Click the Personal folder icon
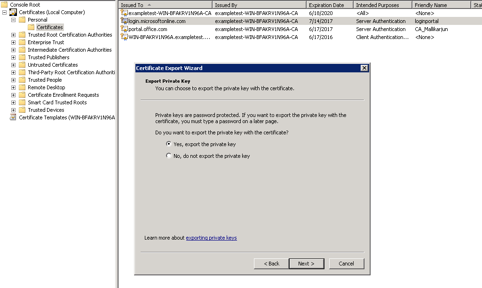The width and height of the screenshot is (482, 288). point(22,20)
